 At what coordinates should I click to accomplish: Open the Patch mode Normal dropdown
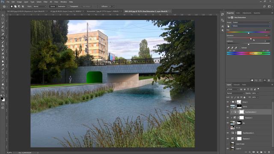tap(40, 6)
